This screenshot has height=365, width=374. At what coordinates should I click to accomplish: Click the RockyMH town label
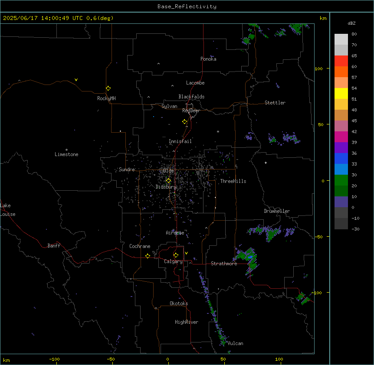pyautogui.click(x=106, y=98)
